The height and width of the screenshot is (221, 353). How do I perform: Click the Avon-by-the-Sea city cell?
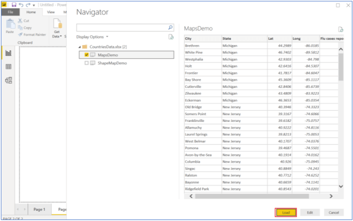point(203,155)
